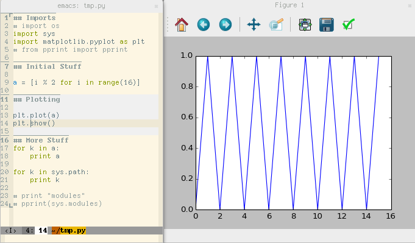Select the Pan axes cross-arrow tool
415x243 pixels.
pos(254,24)
